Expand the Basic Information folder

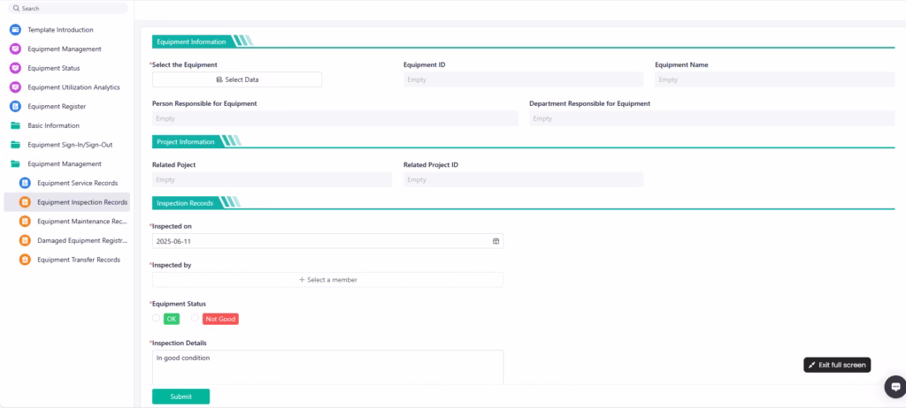[53, 125]
